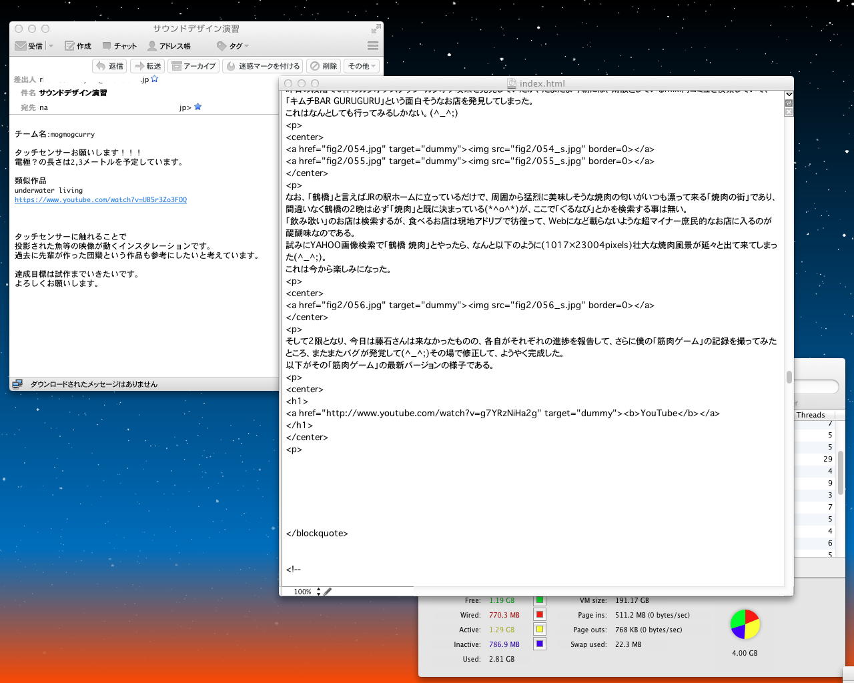Click the Activity Monitor process list scrollbar
The width and height of the screenshot is (854, 683).
click(841, 472)
